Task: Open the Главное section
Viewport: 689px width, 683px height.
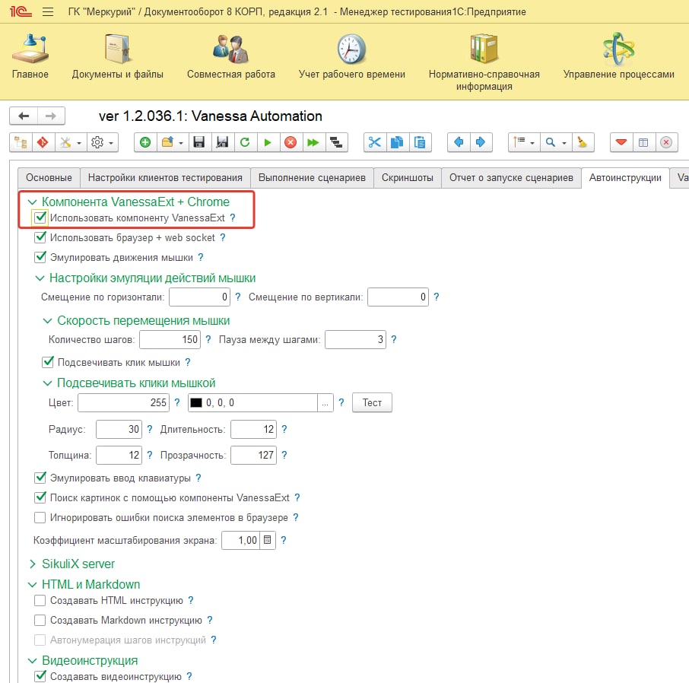Action: 30,56
